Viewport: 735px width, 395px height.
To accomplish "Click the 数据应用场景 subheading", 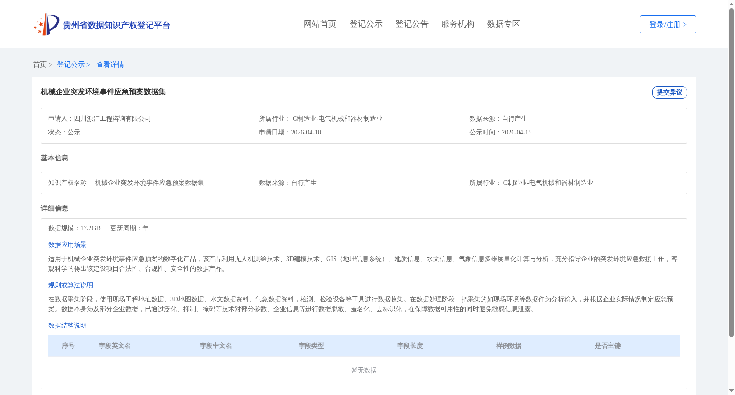I will pyautogui.click(x=68, y=245).
